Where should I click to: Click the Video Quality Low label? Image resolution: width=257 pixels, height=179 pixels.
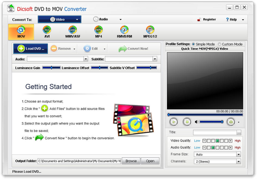tap(197, 141)
